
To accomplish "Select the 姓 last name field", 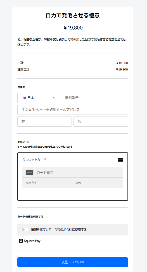I will point(44,122).
